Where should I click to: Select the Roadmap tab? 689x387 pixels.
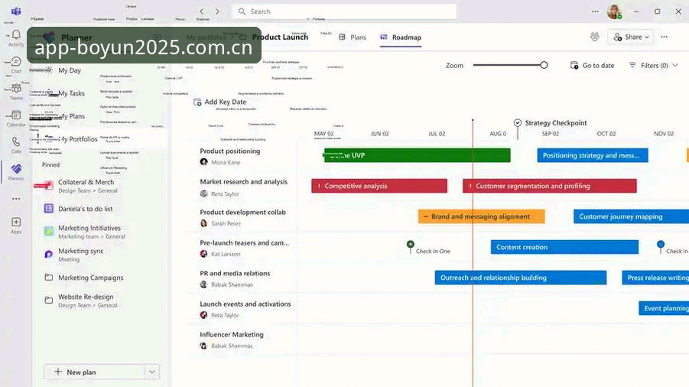click(x=400, y=37)
